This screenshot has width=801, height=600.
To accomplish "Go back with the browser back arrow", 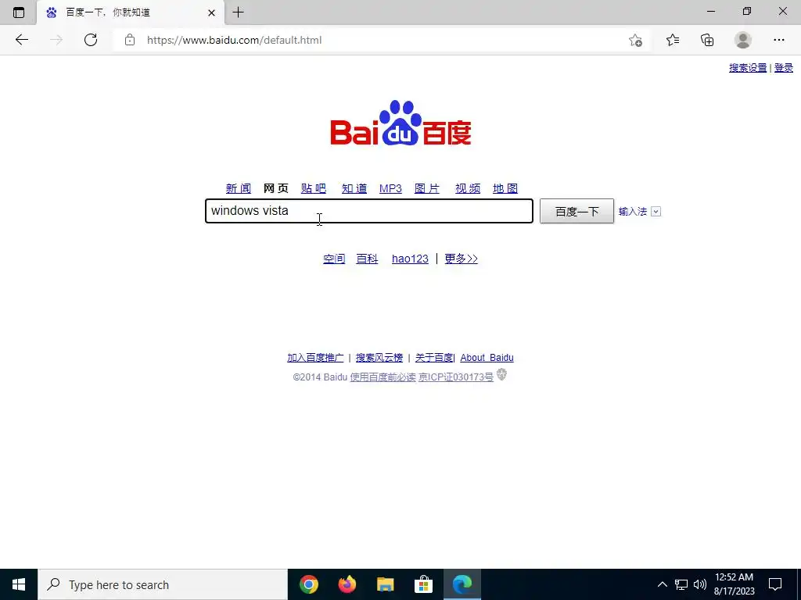I will [21, 40].
